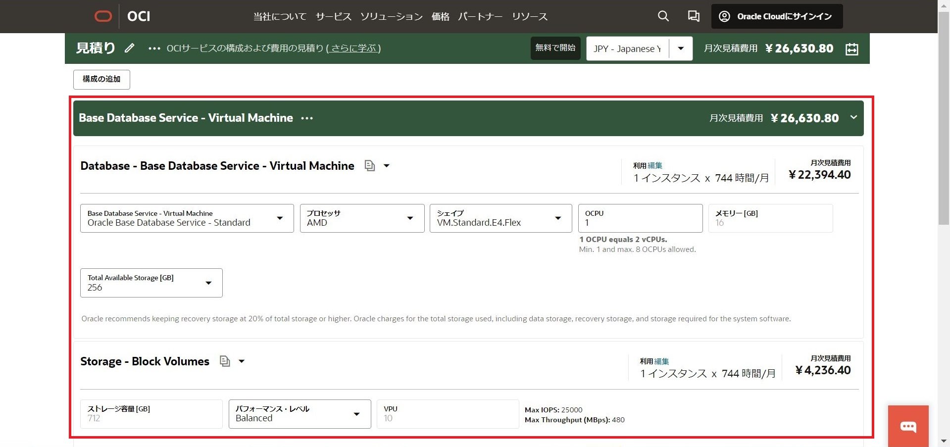Viewport: 950px width, 447px height.
Task: Click the さらに学ぶ link
Action: [x=353, y=49]
